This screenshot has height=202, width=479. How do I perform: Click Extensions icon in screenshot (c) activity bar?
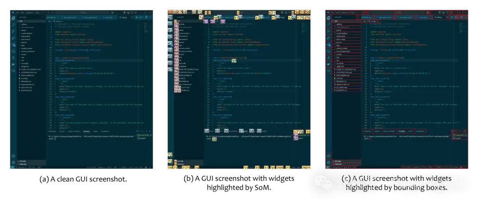(x=328, y=44)
